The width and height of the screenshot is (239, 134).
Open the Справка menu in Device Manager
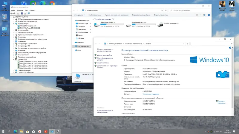[x=32, y=10]
